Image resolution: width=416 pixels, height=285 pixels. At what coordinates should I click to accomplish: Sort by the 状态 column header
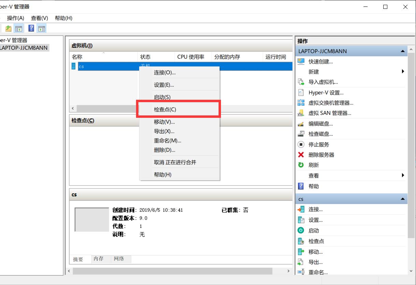pos(157,57)
